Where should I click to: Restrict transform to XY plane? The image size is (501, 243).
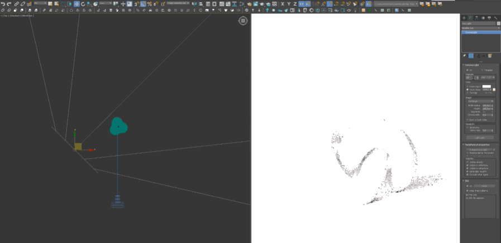tap(301, 4)
